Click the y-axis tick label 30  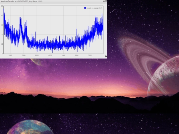click(x=2, y=25)
